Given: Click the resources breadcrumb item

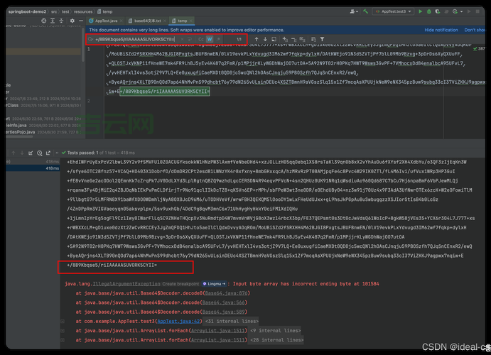Looking at the screenshot, I should click(82, 12).
